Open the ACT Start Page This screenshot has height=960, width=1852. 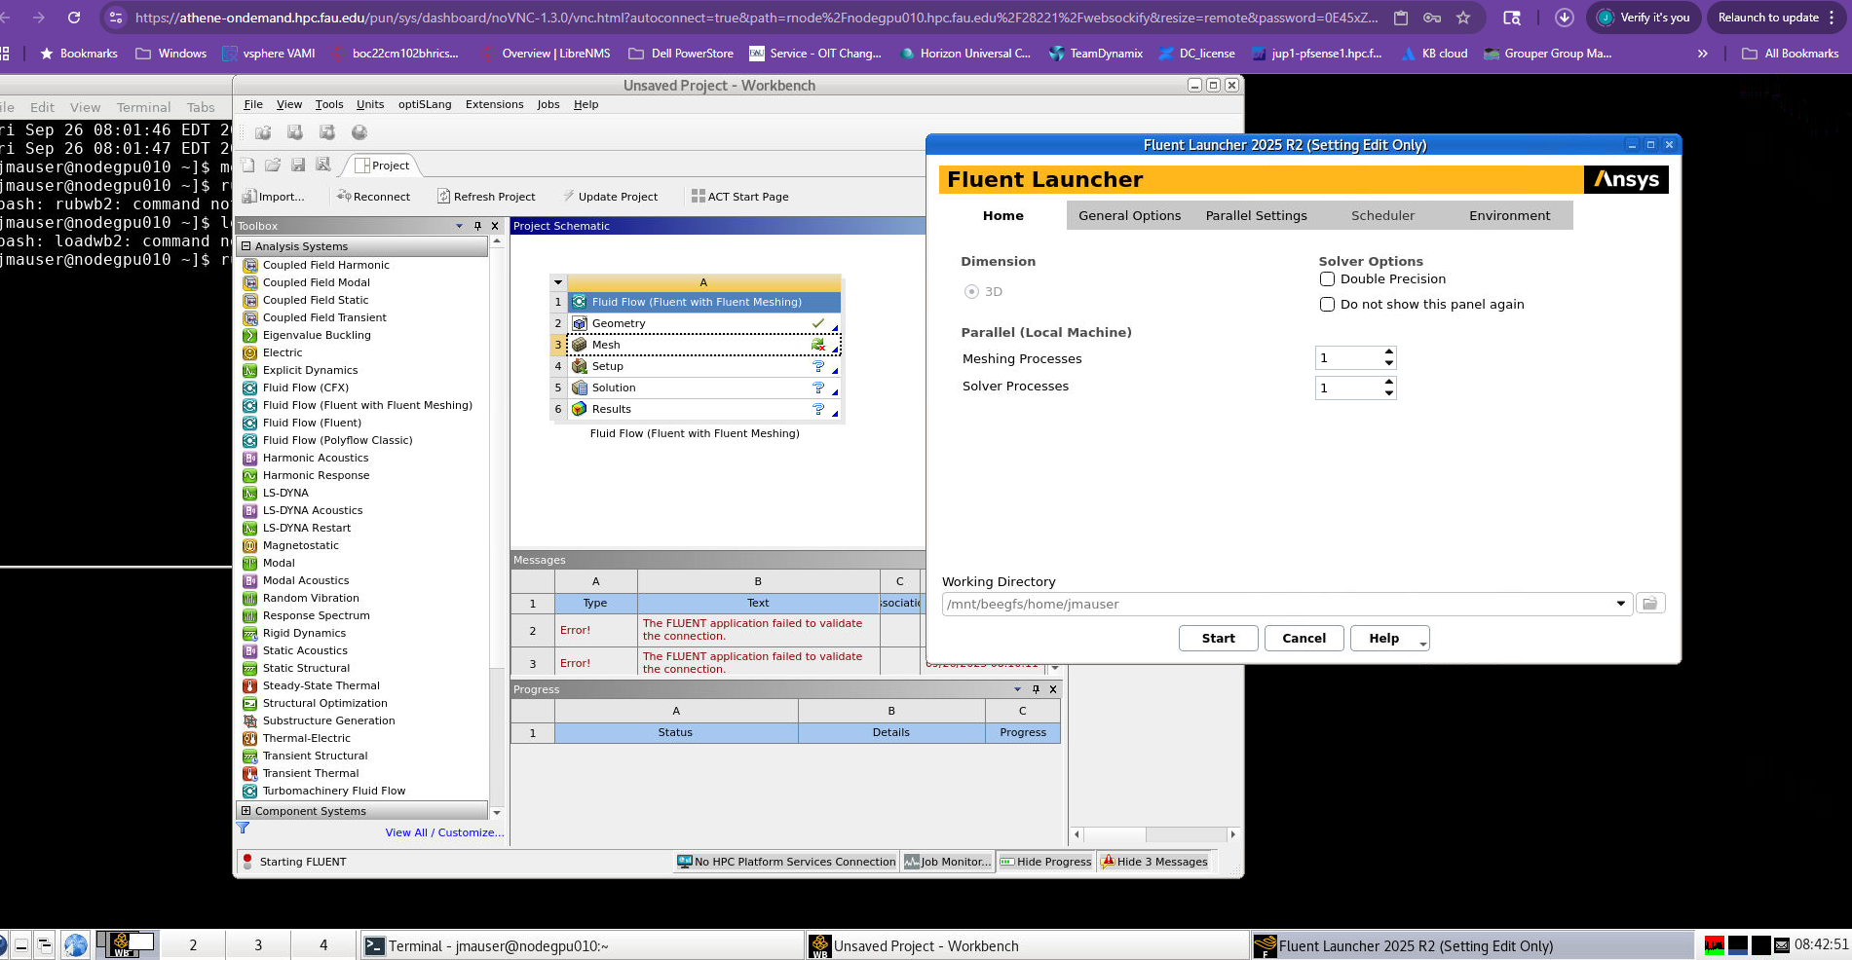[x=739, y=197]
